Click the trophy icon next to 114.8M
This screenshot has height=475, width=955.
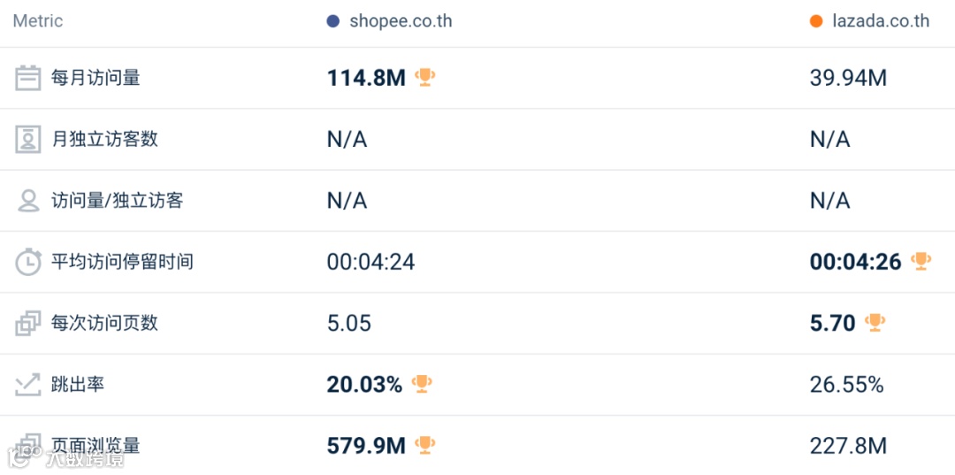[x=425, y=78]
